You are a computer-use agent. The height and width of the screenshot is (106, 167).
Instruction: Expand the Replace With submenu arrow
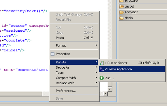pyautogui.click(x=96, y=82)
